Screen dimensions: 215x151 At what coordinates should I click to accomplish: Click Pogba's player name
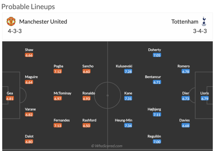(x=59, y=66)
